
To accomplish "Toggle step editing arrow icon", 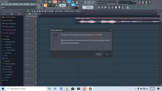I will (73, 2).
